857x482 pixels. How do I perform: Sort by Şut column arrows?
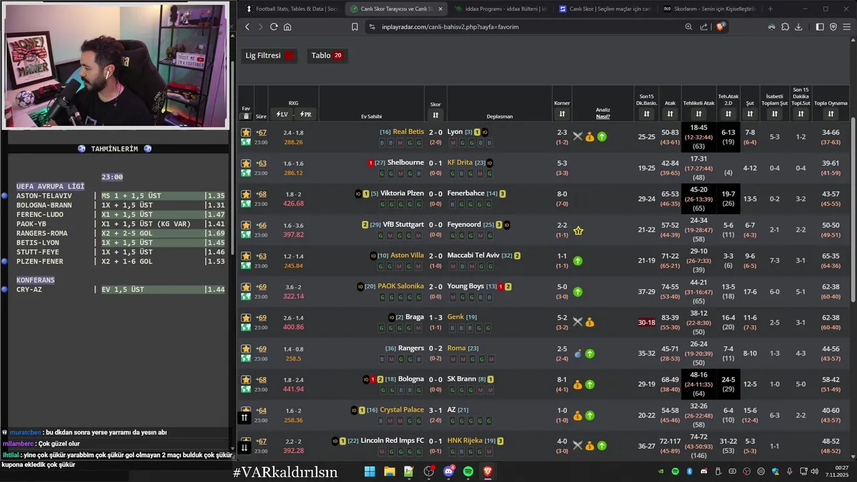750,114
